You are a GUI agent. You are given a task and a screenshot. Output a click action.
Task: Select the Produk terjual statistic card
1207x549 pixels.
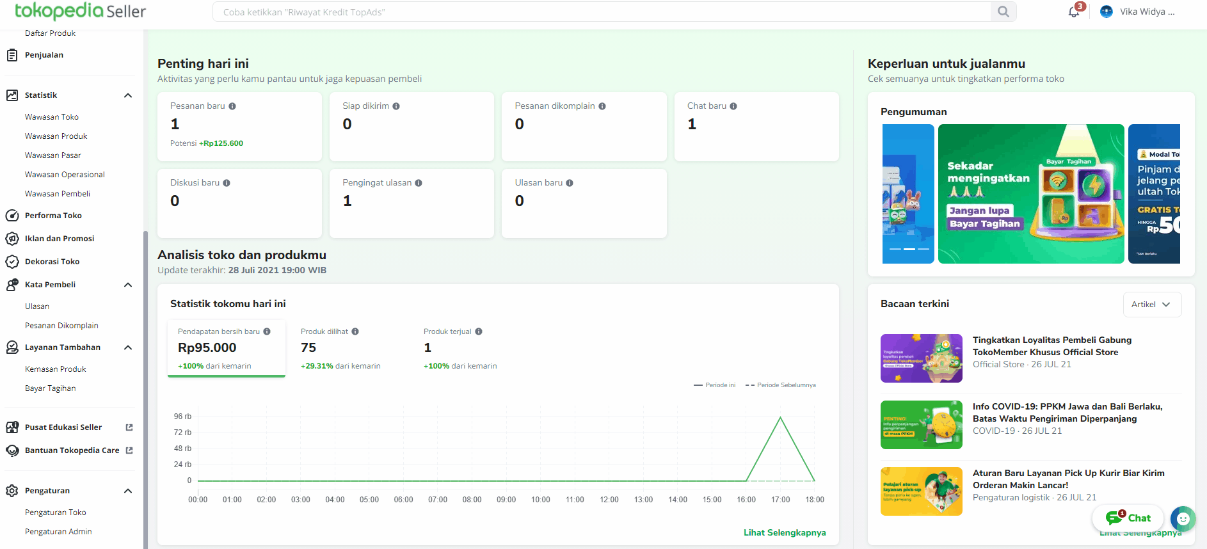472,349
